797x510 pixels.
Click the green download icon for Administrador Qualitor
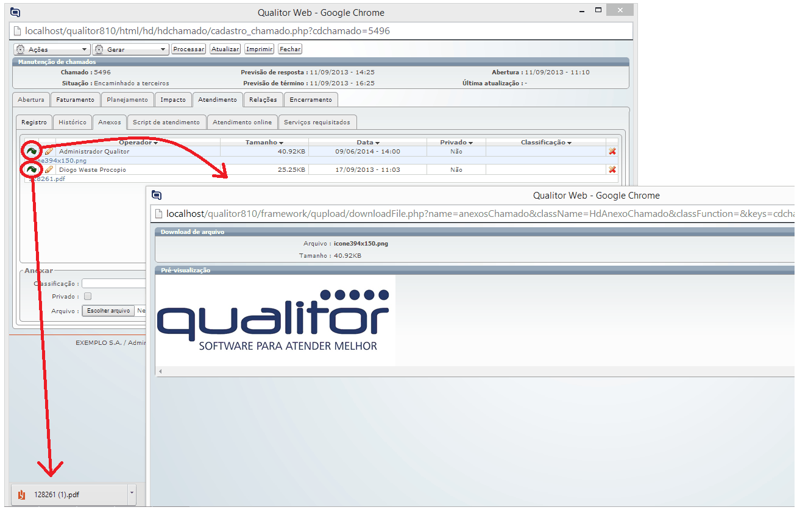[x=31, y=151]
